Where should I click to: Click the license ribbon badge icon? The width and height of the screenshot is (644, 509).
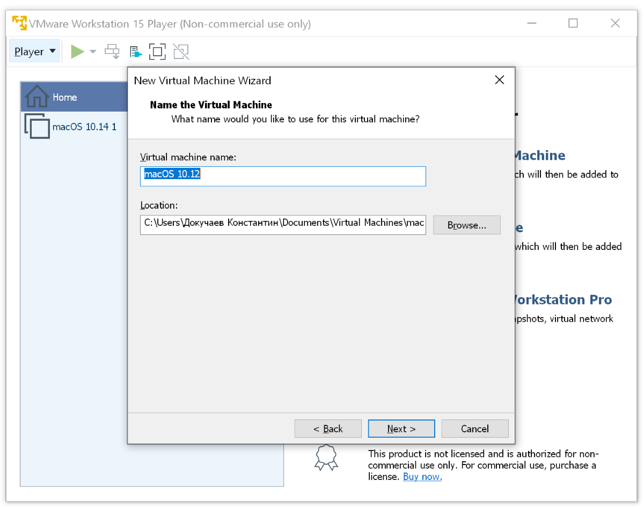[326, 458]
